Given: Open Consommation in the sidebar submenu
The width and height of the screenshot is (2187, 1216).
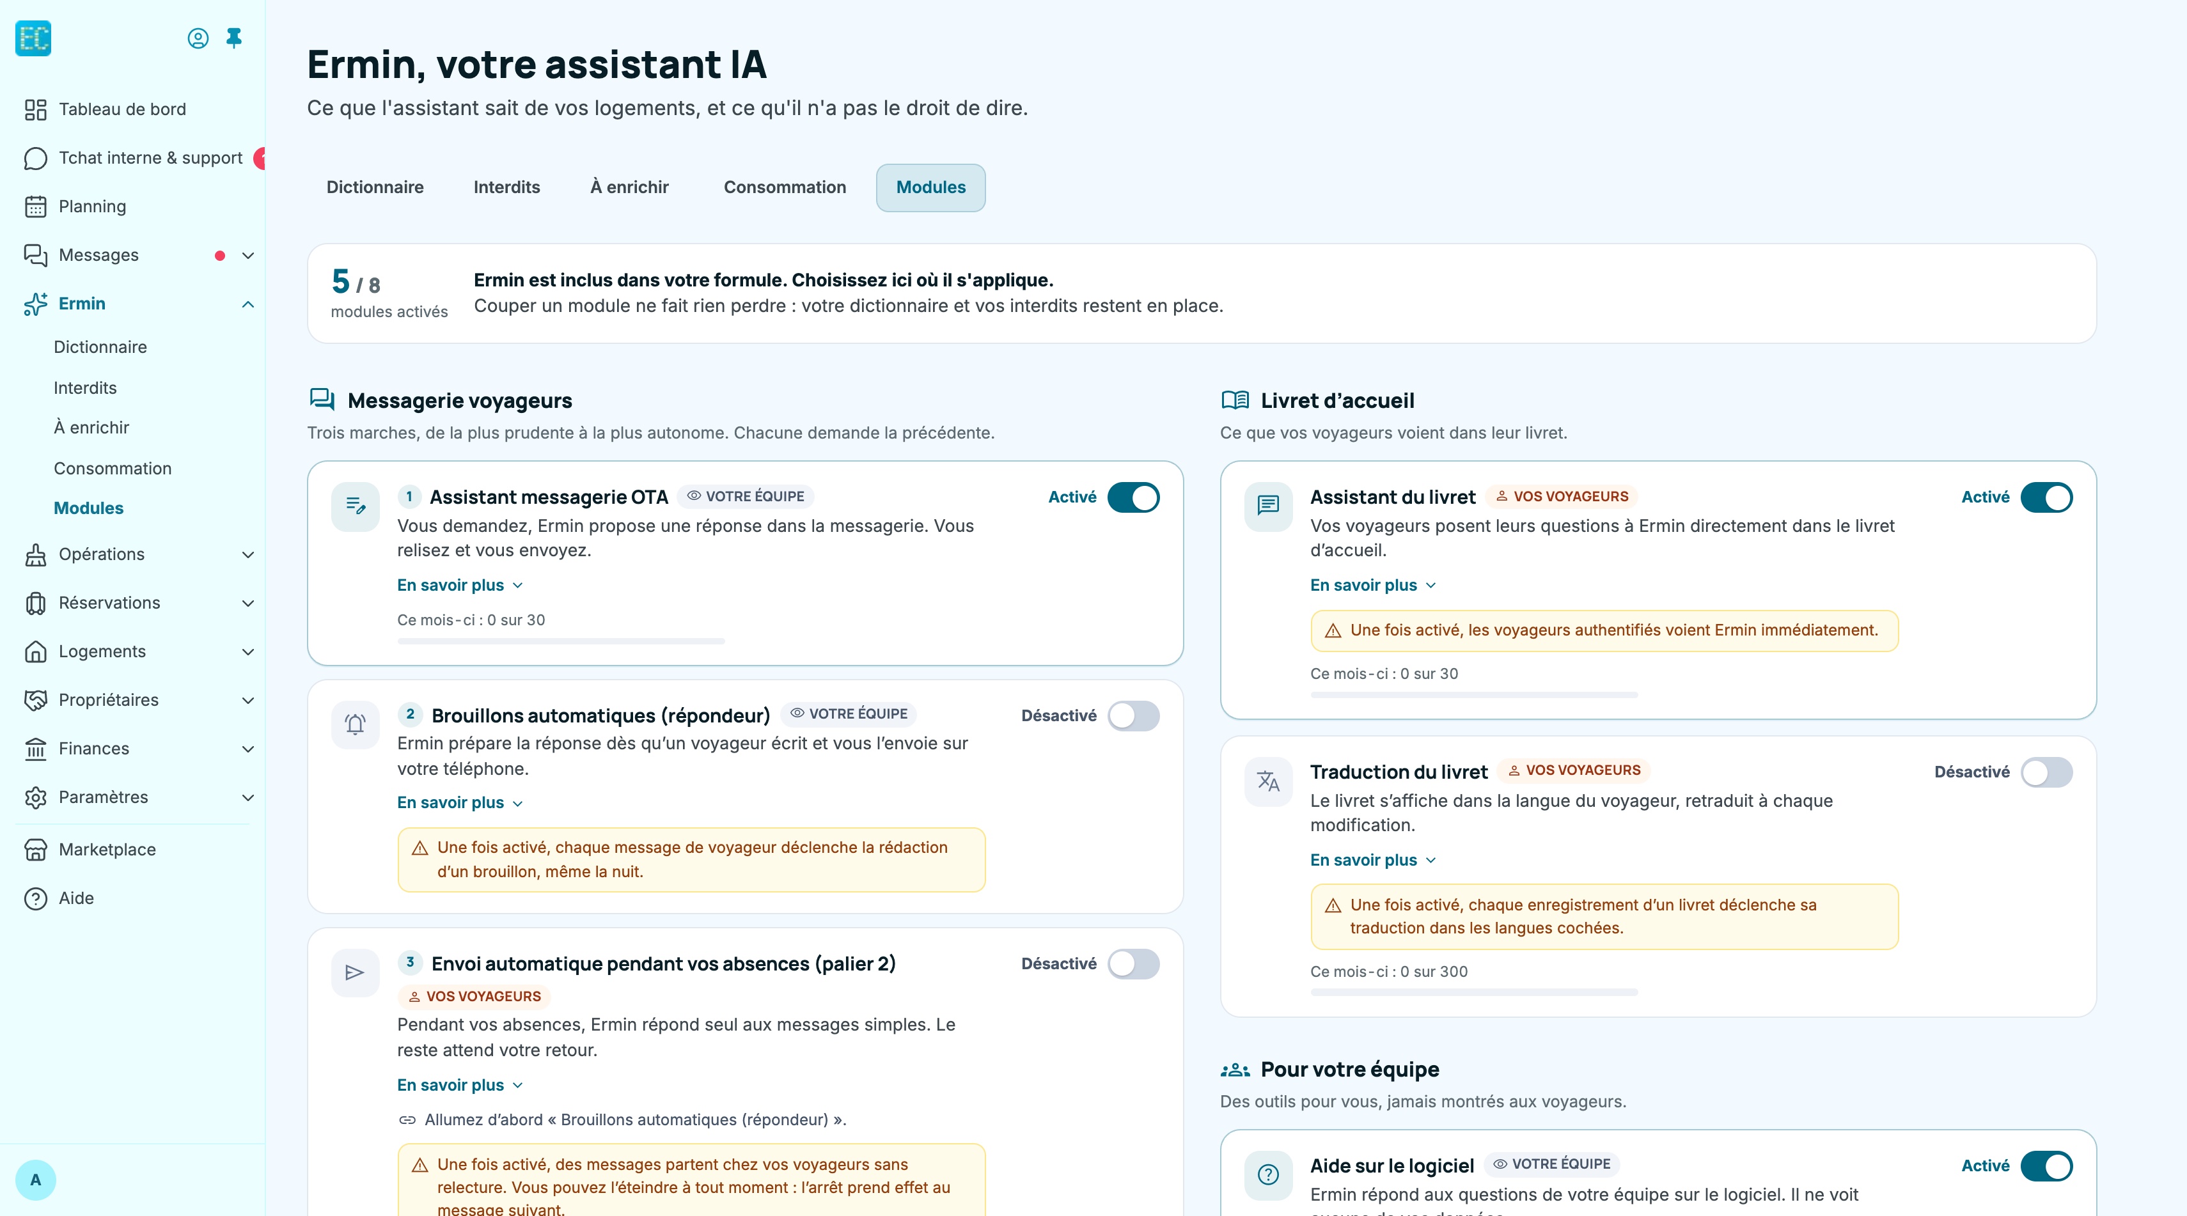Looking at the screenshot, I should coord(112,469).
